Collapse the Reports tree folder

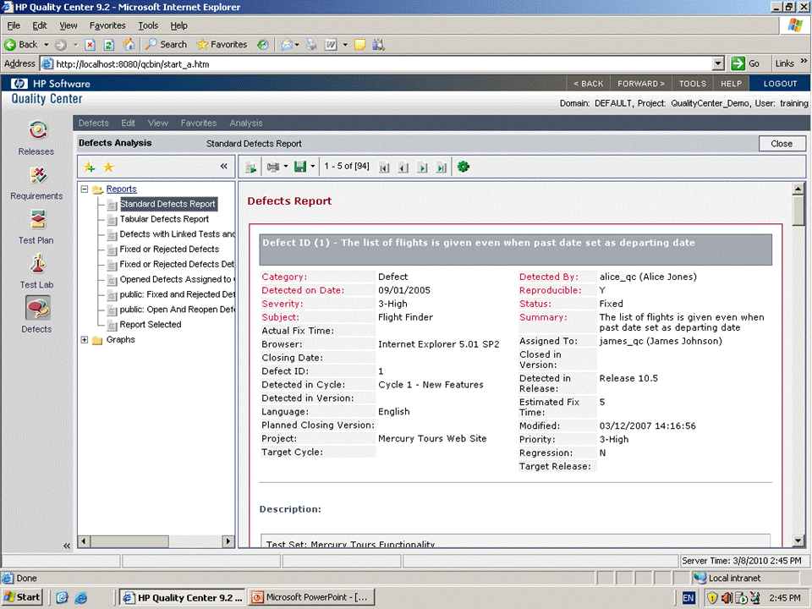click(85, 189)
